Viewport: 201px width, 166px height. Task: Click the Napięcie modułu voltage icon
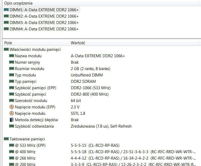point(11,114)
